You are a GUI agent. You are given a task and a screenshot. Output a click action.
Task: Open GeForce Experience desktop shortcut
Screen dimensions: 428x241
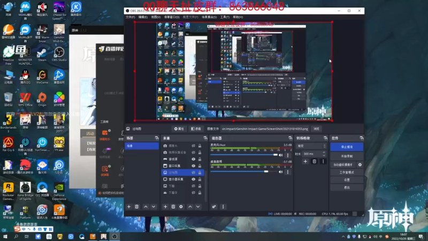point(59,191)
